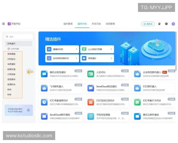178x143 pixels.
Task: Open SendCloud短信通知 plugin icon
Action: 91,88
